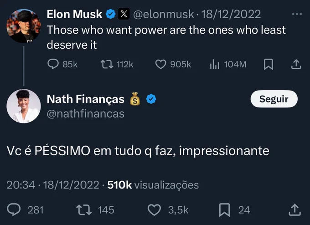
Task: Open the three-dot more options menu
Action: (x=297, y=14)
